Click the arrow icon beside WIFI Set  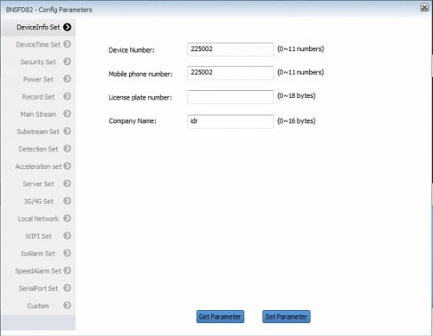tap(68, 236)
